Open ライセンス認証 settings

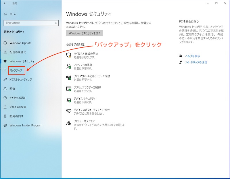pyautogui.click(x=18, y=98)
